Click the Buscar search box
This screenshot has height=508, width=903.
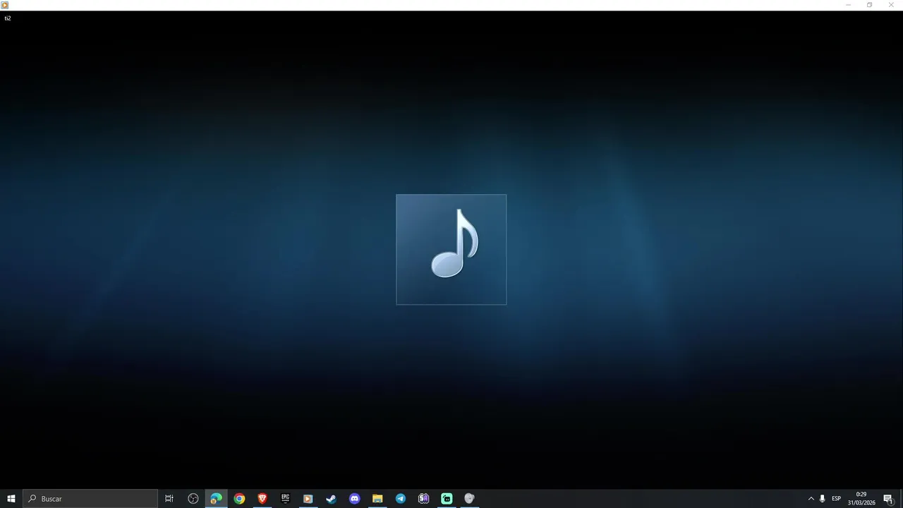pos(90,498)
